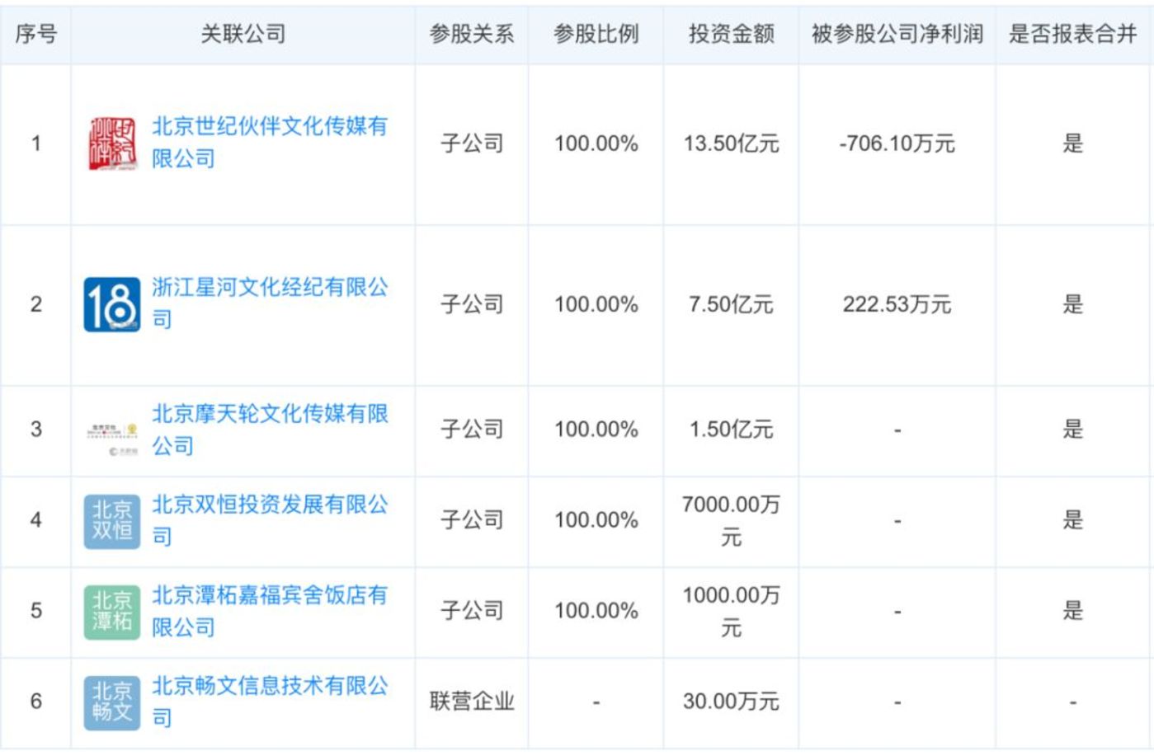Click row number 3 cell
Viewport: 1154px width, 756px height.
click(x=36, y=430)
